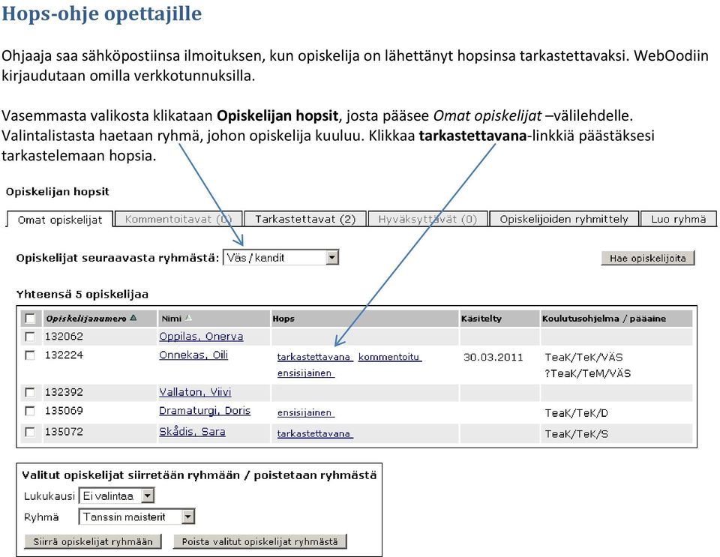
Task: Click Poista valitut opiskelijat ryhmästä button
Action: point(259,542)
